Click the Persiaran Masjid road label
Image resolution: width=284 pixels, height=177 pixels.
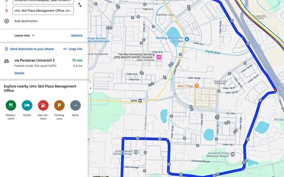click(201, 161)
